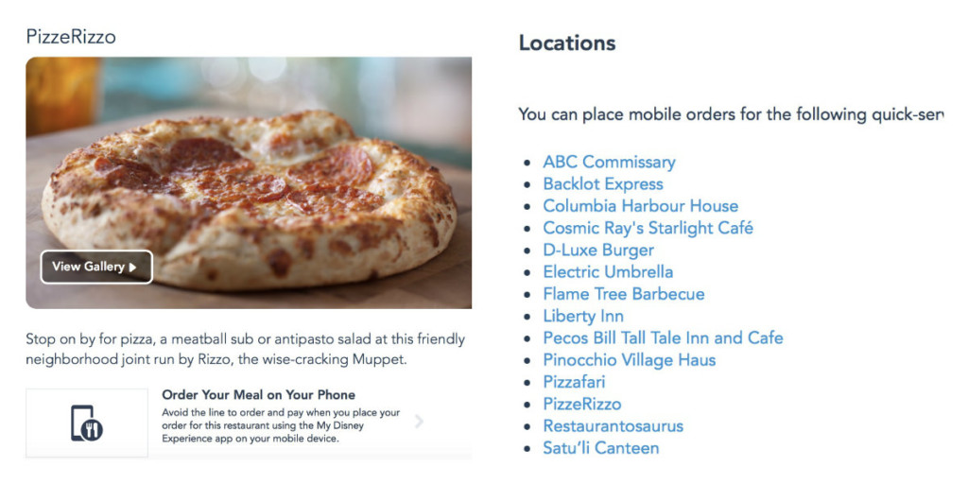
Task: Select Cosmic Ray's Starlight Café link
Action: coord(648,228)
